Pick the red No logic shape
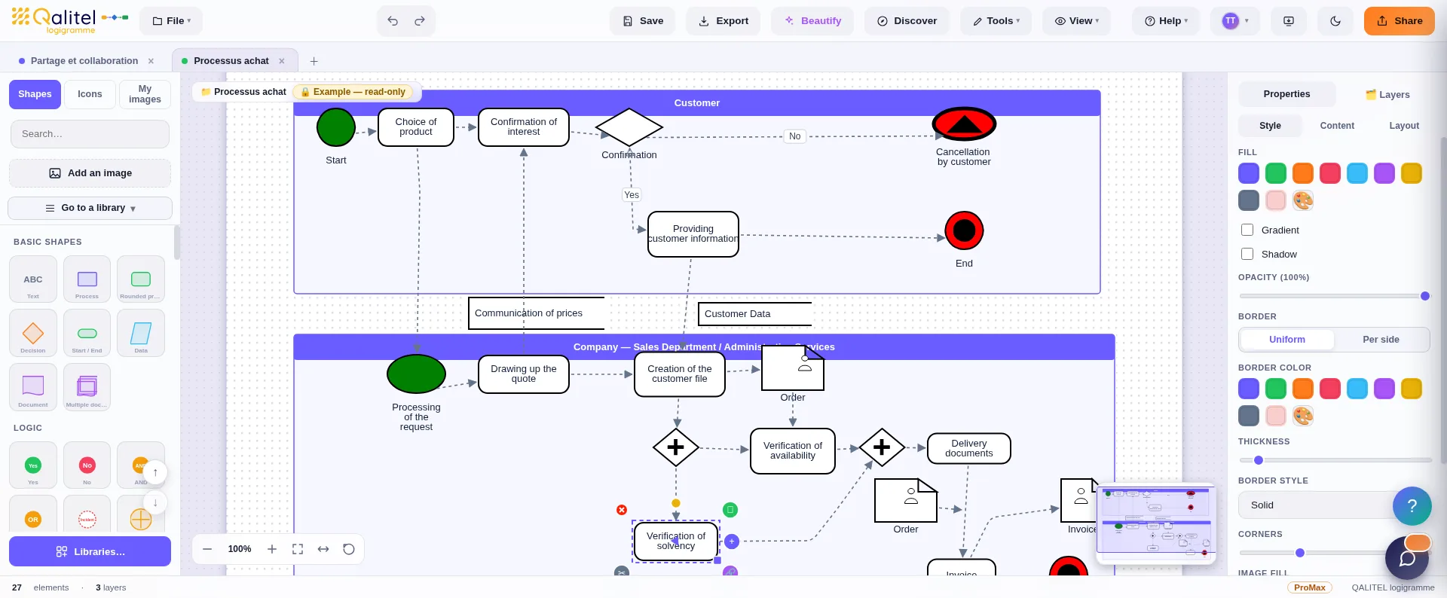This screenshot has width=1447, height=598. [87, 465]
